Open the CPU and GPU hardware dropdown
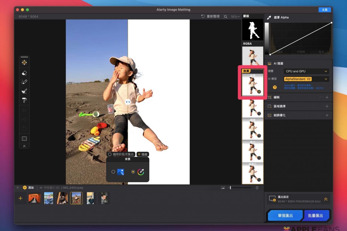This screenshot has width=347, height=231. tap(306, 71)
